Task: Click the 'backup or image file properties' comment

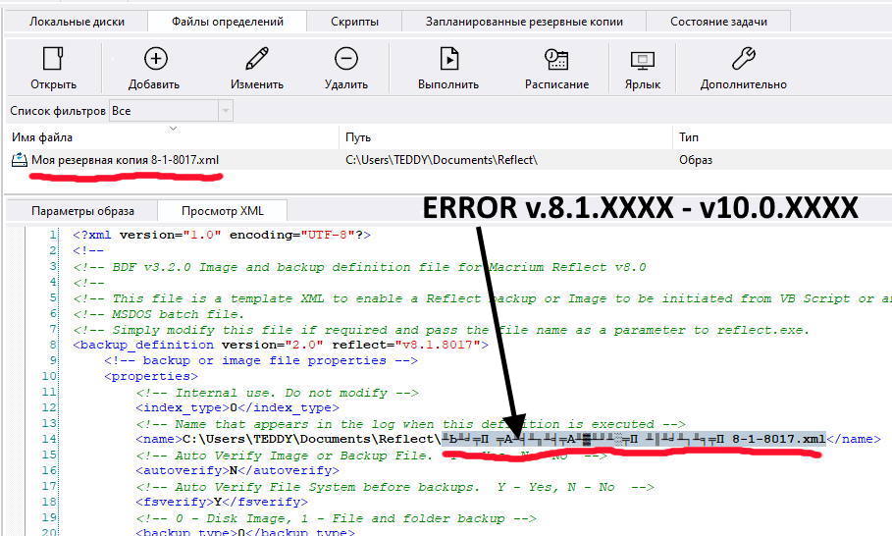Action: click(x=261, y=360)
